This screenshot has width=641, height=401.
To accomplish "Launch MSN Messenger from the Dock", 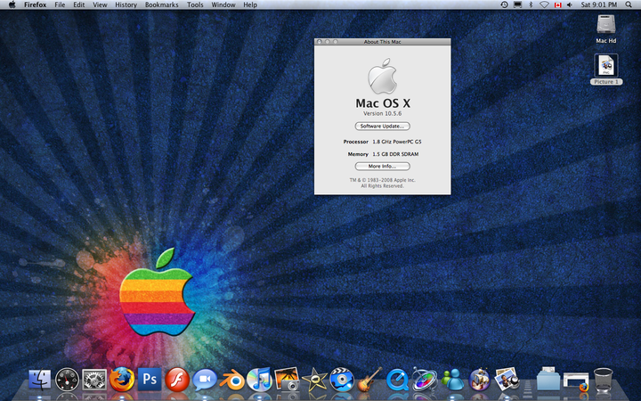I will pyautogui.click(x=452, y=380).
